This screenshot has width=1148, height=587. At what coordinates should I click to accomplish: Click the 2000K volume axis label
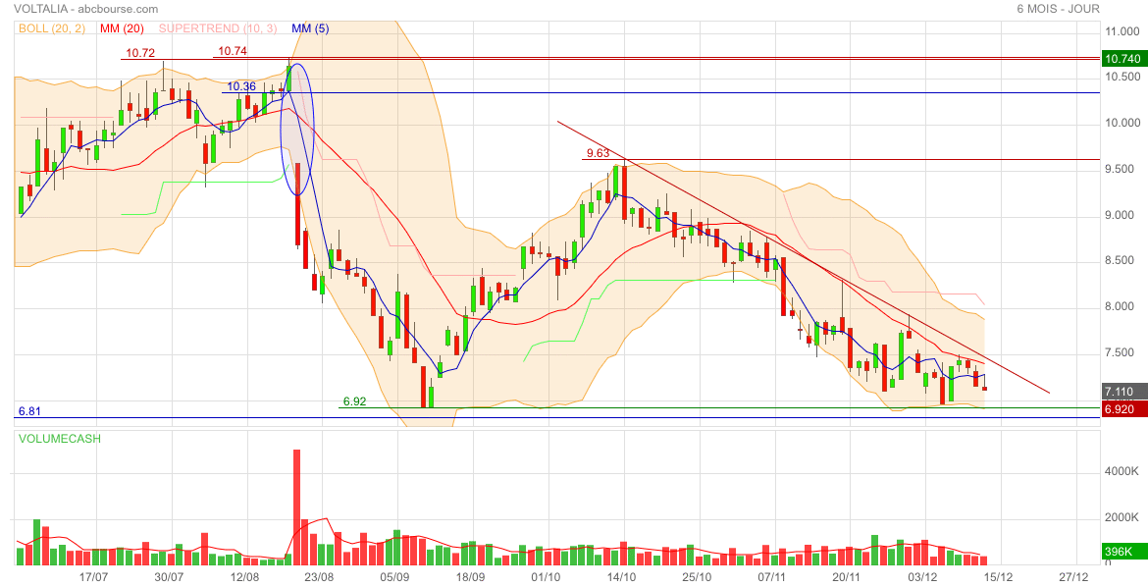[1122, 518]
